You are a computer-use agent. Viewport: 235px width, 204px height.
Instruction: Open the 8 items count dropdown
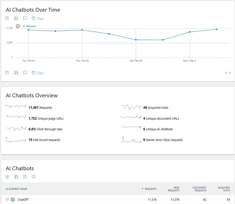click(228, 73)
